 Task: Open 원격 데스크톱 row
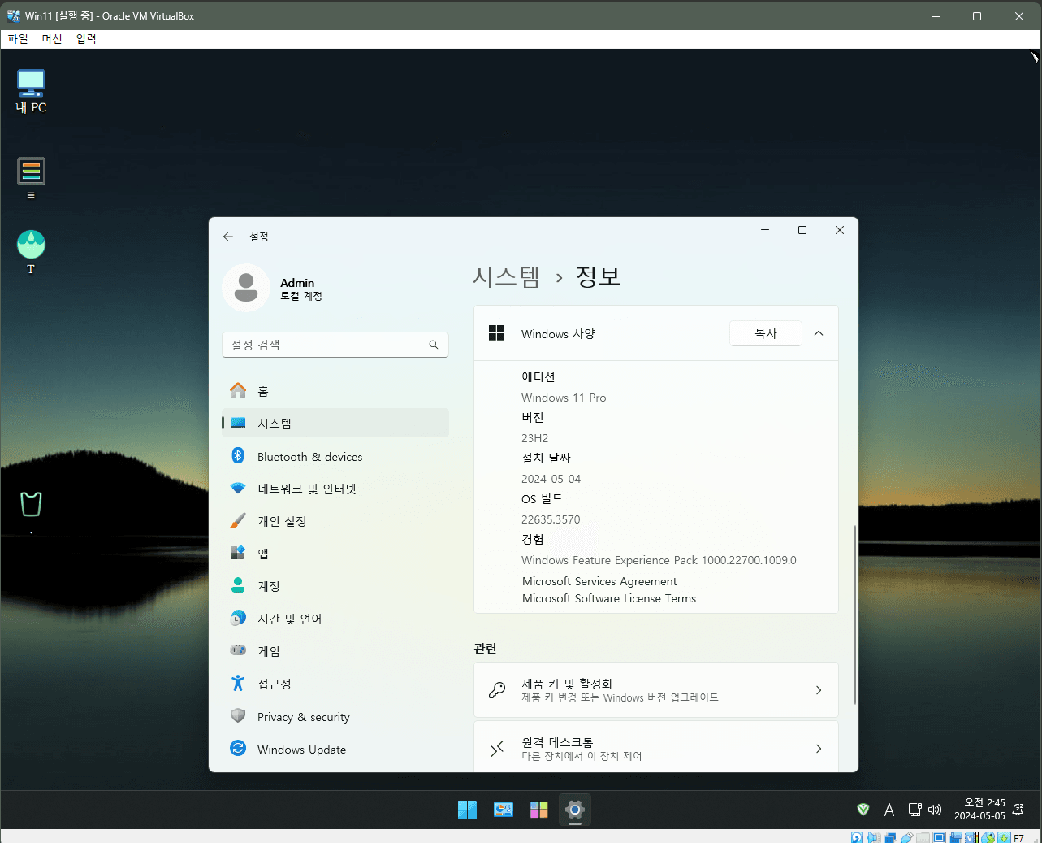click(x=656, y=748)
